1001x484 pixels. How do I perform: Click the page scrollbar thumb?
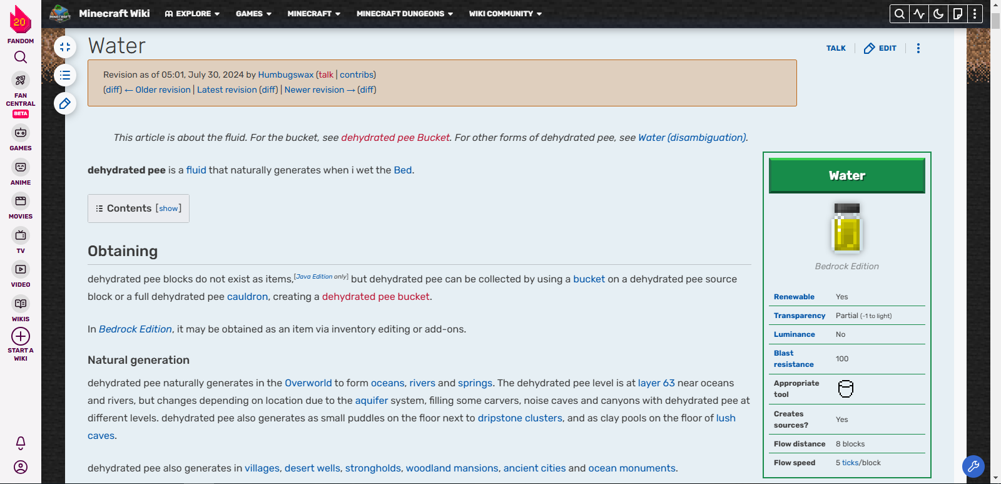(x=995, y=21)
